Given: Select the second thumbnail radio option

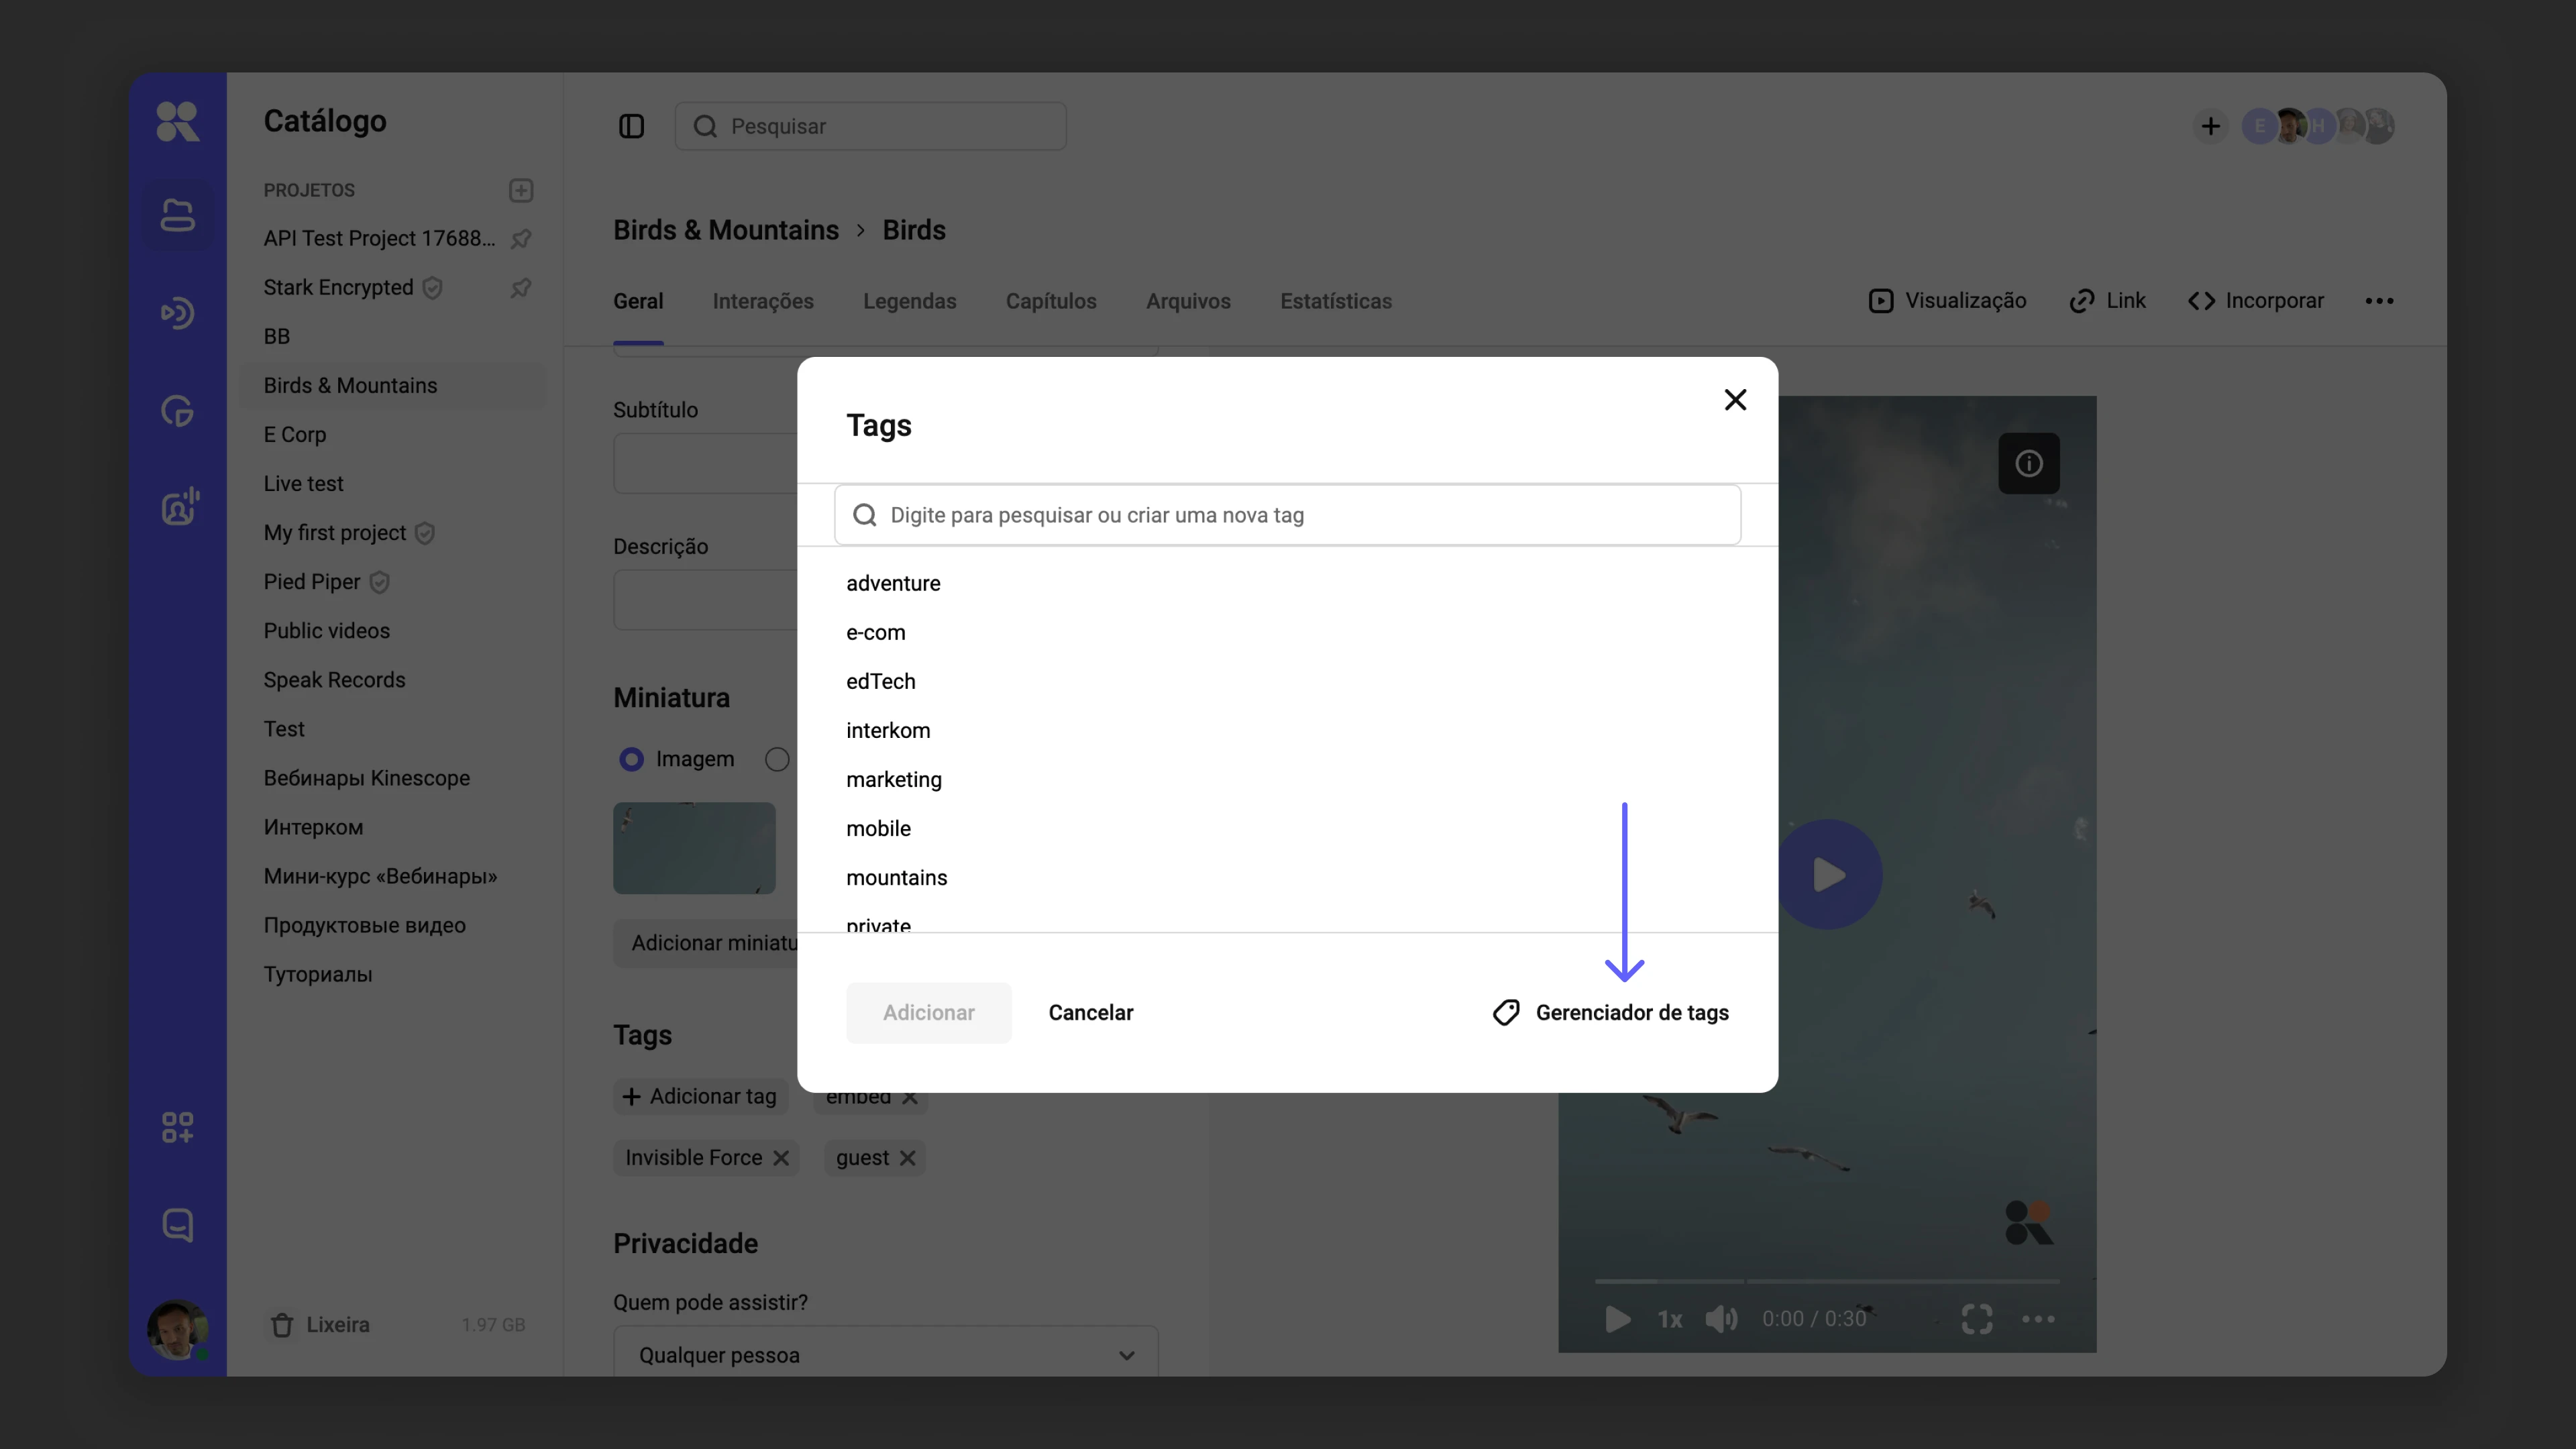Looking at the screenshot, I should pos(777,759).
